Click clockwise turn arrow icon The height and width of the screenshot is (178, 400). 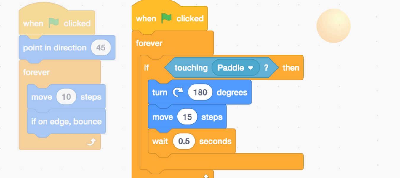[178, 93]
